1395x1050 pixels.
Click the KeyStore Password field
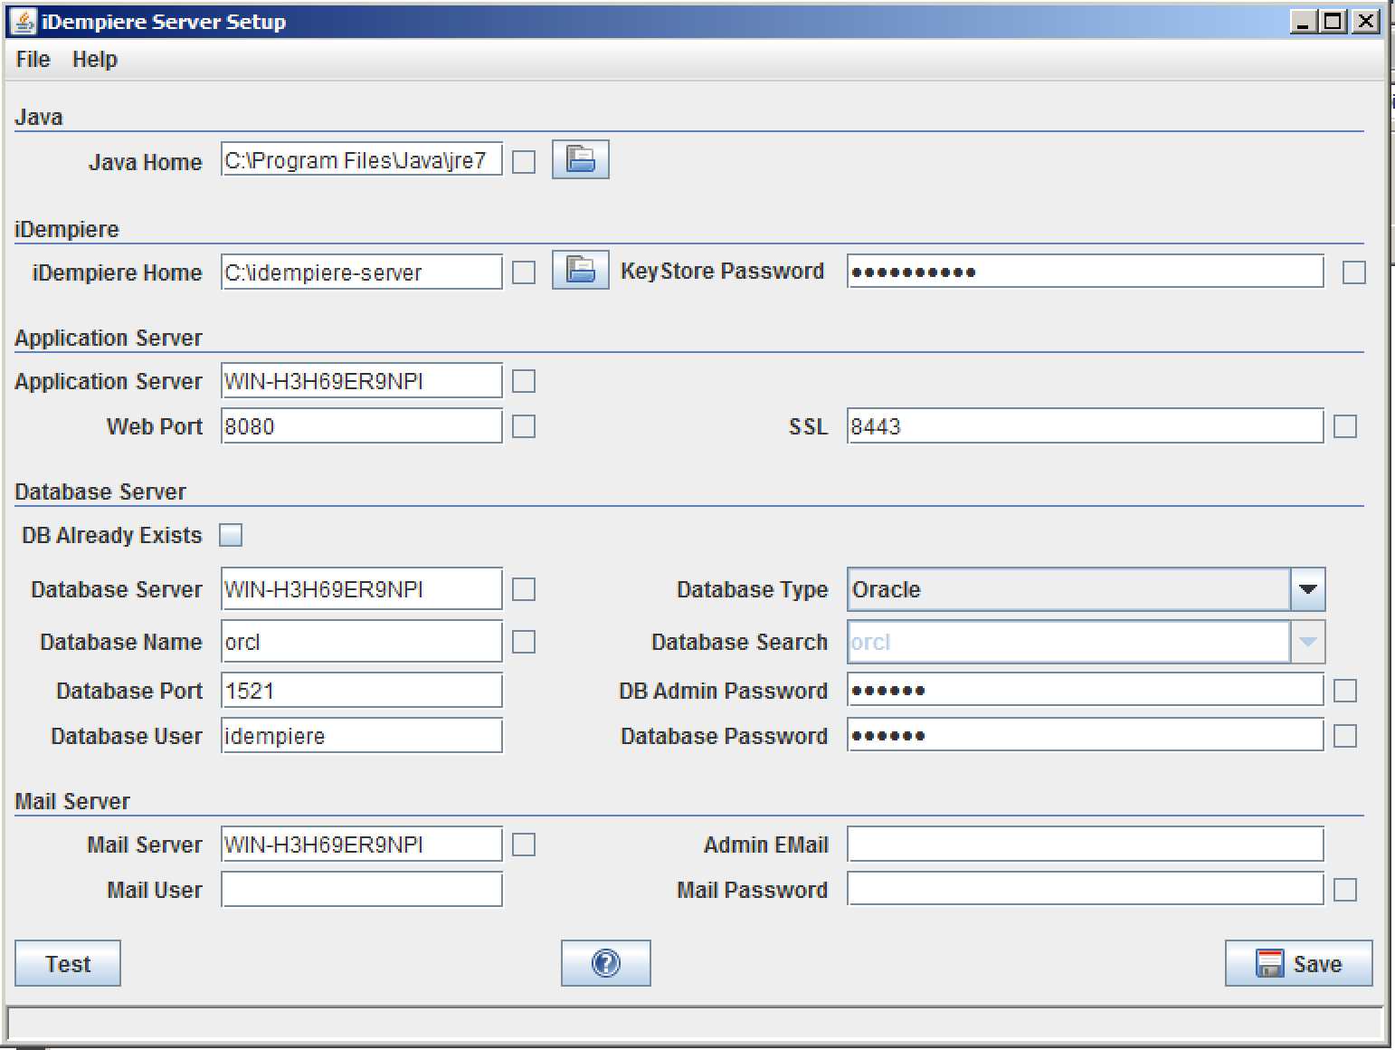coord(1086,272)
